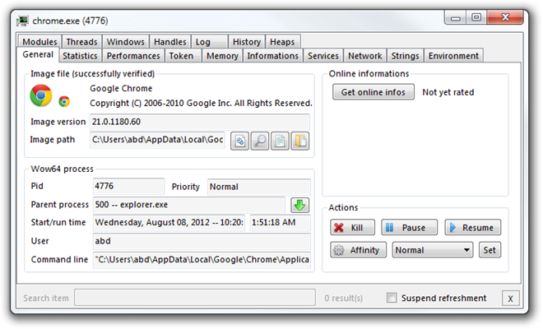Close the search bar with the X button

click(x=510, y=299)
